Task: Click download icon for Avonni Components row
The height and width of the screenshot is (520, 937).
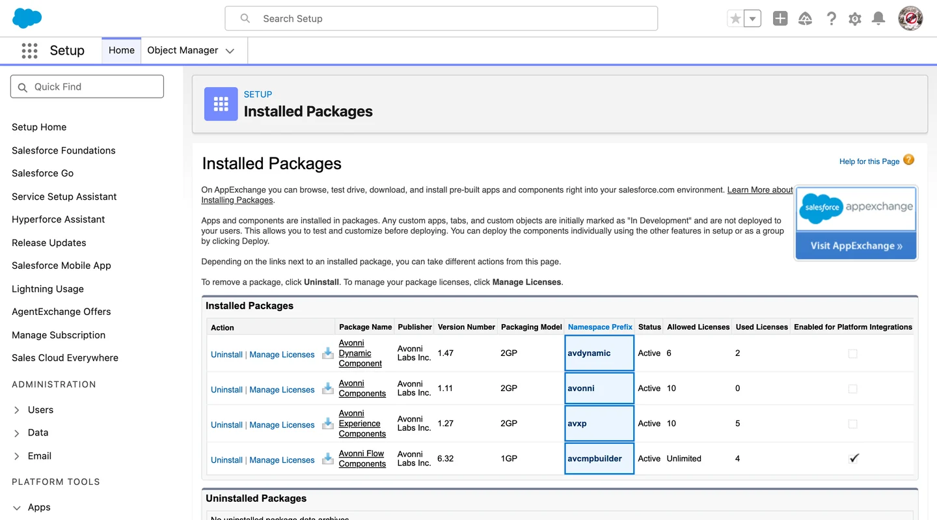Action: click(x=328, y=389)
